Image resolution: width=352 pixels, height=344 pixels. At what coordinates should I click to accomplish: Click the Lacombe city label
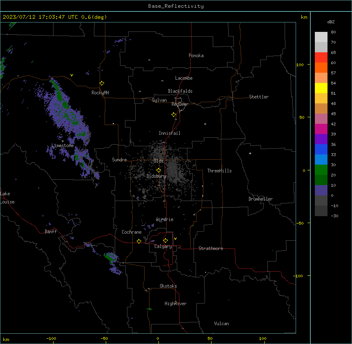point(184,78)
